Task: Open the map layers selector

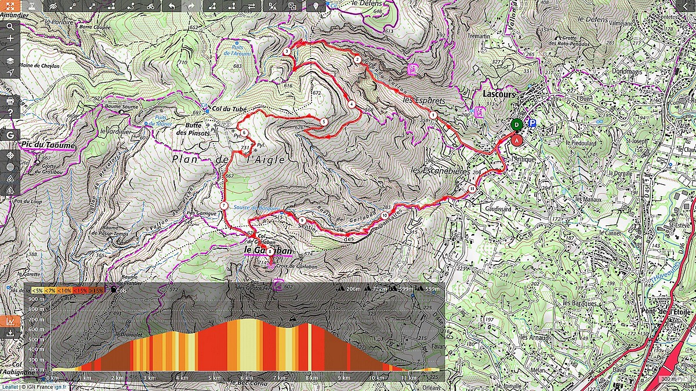Action: tap(10, 61)
